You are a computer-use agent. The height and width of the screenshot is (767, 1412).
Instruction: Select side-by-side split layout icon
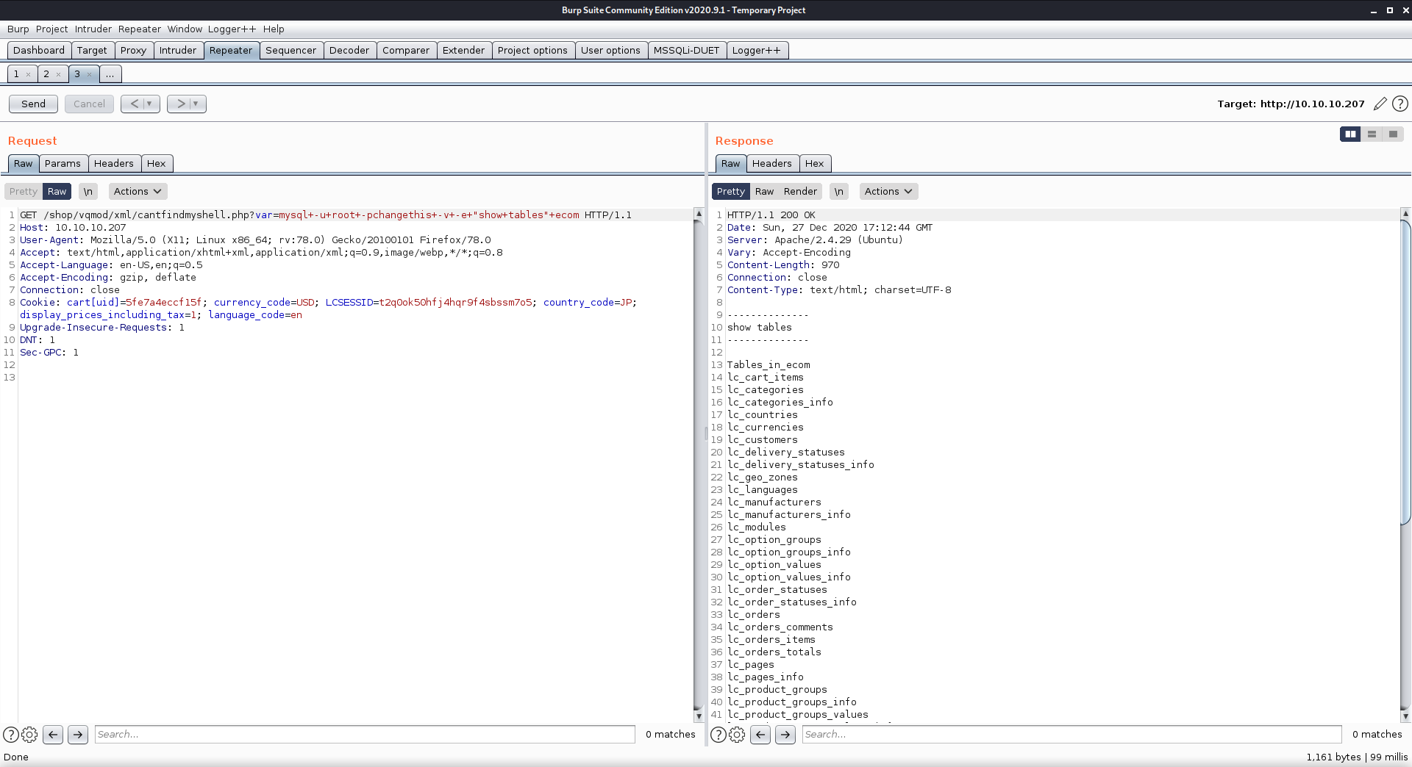[x=1350, y=134]
